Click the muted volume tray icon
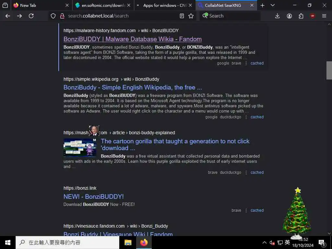Viewport: 332px width, 249px height. click(272, 243)
